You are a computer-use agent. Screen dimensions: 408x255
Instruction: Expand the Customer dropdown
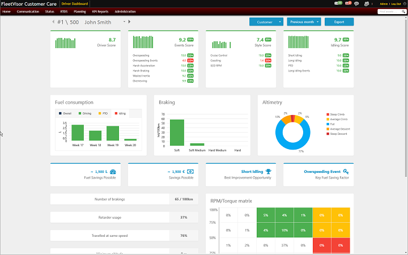coord(280,22)
